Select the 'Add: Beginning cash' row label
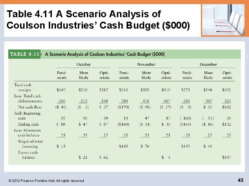 (x=27, y=116)
